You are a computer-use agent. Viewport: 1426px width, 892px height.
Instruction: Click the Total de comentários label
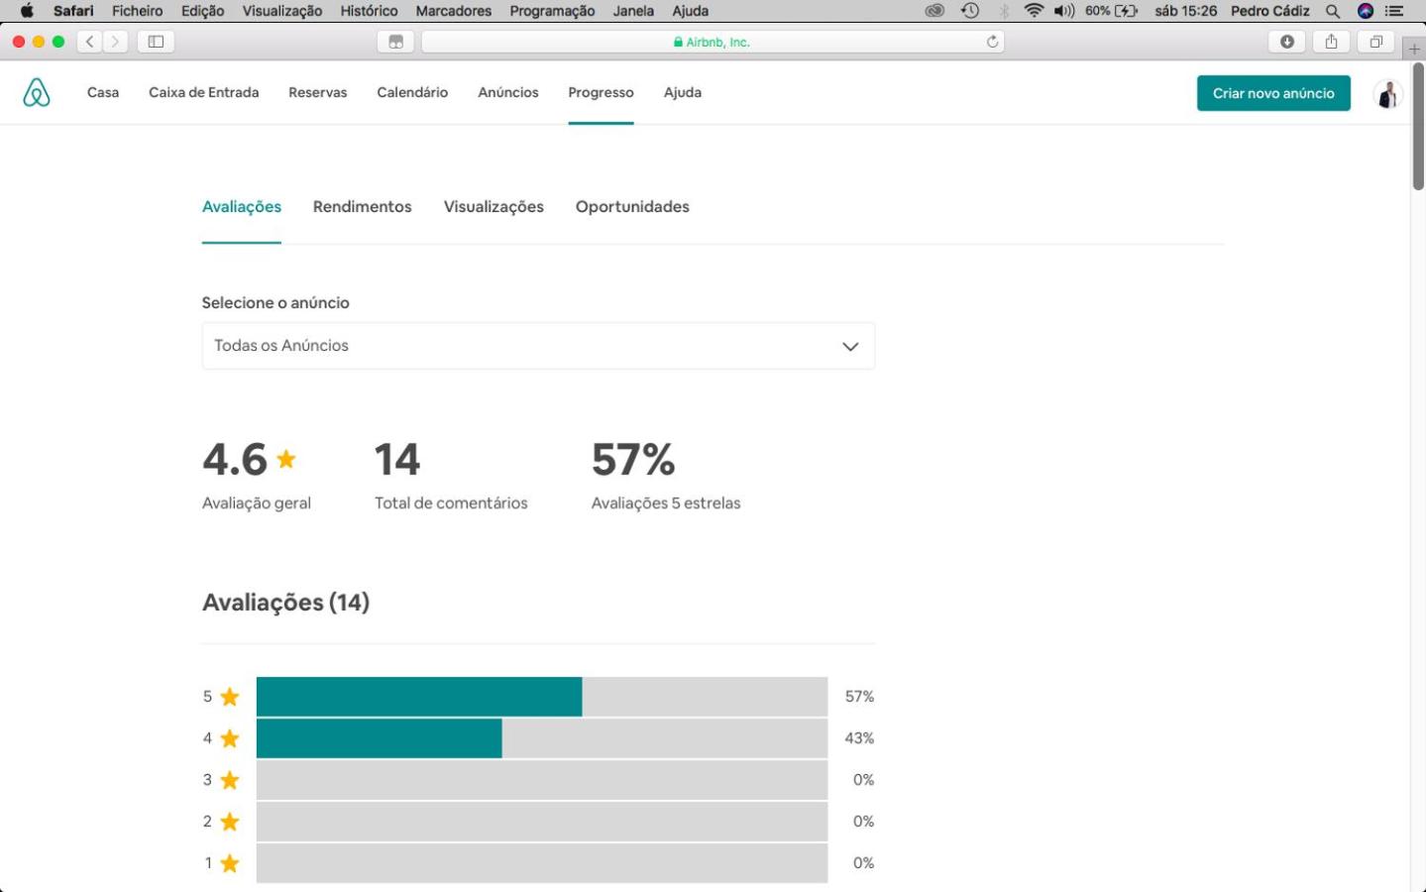click(451, 503)
